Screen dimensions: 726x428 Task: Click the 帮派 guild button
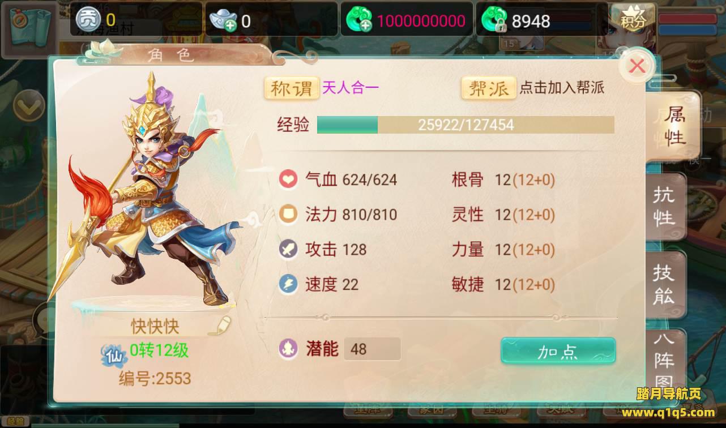[488, 88]
